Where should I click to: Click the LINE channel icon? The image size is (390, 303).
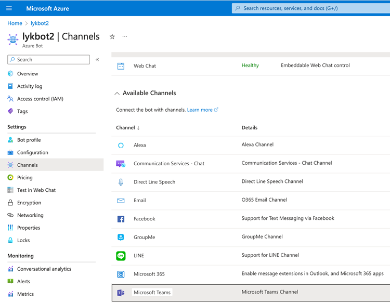pos(121,256)
